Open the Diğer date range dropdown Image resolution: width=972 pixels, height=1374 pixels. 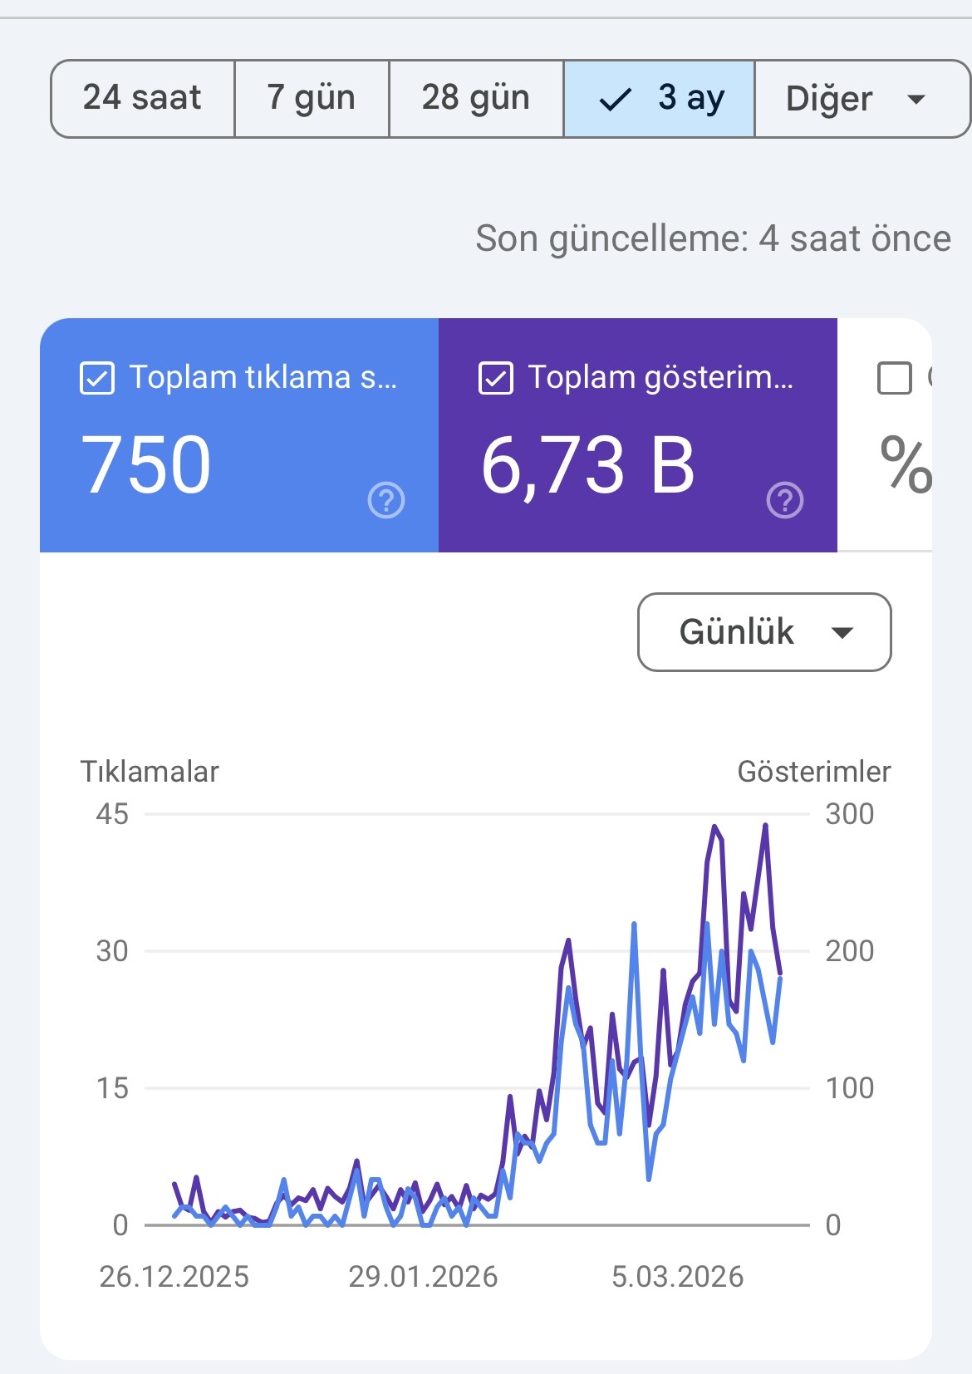[x=862, y=99]
